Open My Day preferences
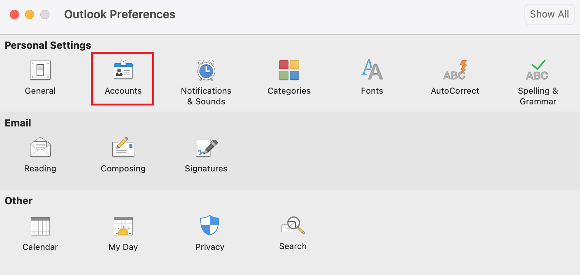 (123, 226)
